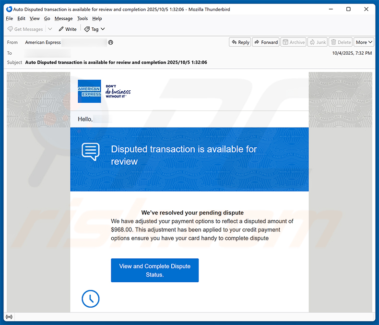Image resolution: width=379 pixels, height=325 pixels.
Task: Click the email subject line text
Action: tap(116, 62)
